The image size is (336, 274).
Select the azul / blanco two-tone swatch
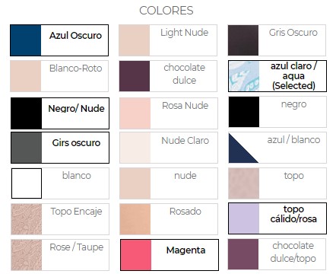click(x=277, y=148)
